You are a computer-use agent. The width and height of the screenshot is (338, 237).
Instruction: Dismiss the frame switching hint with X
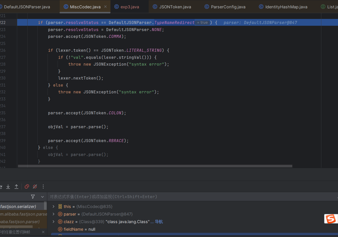pyautogui.click(x=43, y=232)
